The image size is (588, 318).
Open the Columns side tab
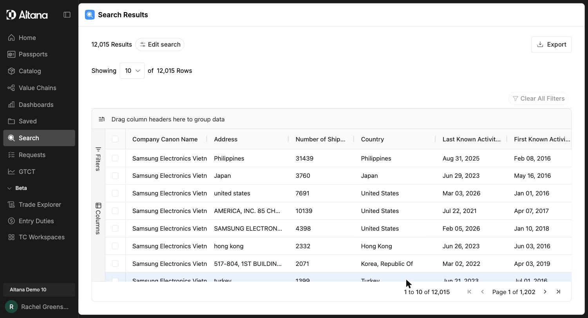(98, 219)
